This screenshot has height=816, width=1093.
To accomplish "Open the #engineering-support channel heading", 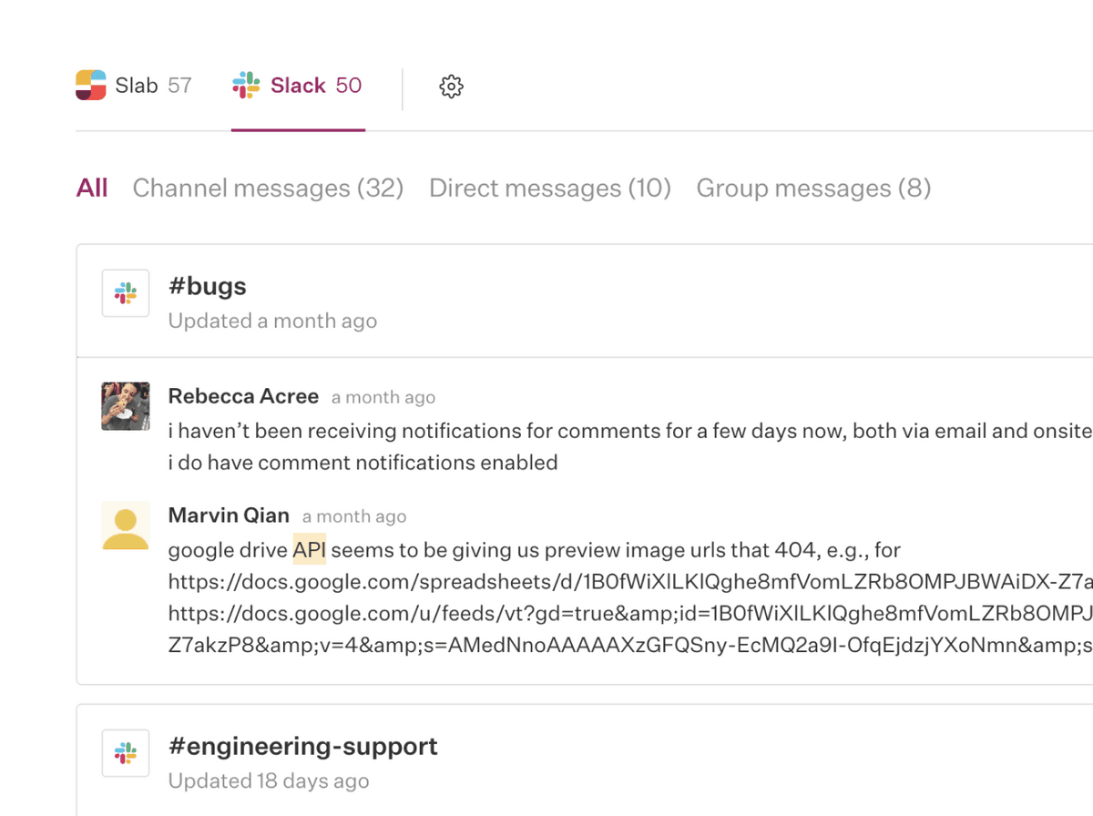I will tap(303, 747).
